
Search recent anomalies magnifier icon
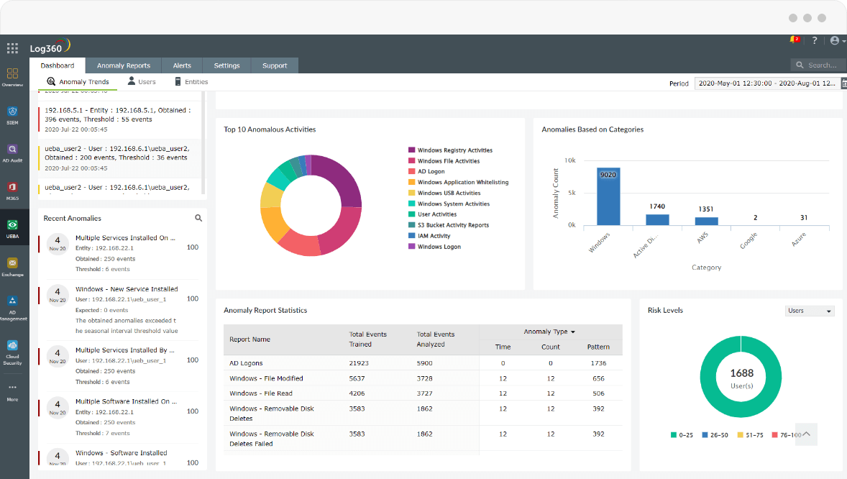[x=198, y=218]
